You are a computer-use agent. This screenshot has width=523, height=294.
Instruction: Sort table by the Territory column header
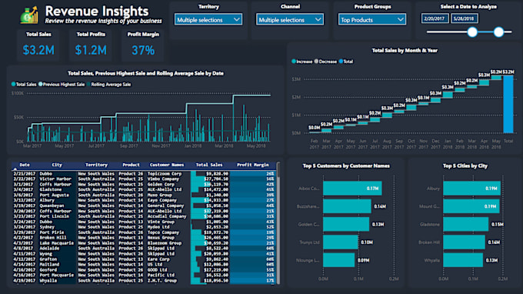(96, 165)
